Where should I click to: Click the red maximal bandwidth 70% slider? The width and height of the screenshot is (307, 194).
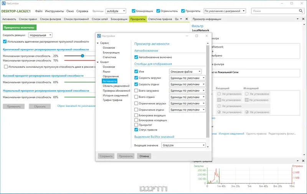[80, 60]
